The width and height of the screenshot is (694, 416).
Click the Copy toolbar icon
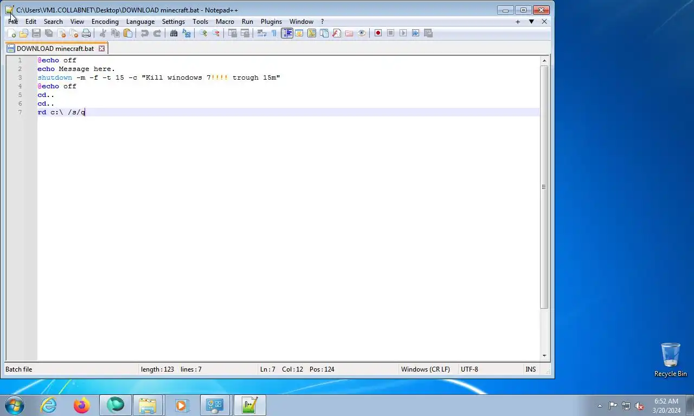pyautogui.click(x=115, y=33)
